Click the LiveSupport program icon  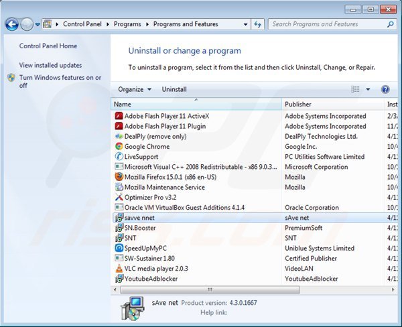(119, 157)
